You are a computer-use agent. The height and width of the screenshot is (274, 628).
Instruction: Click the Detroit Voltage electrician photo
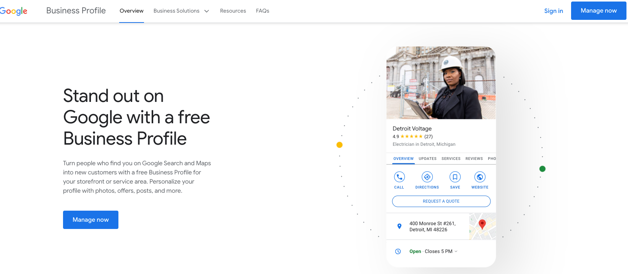[441, 83]
